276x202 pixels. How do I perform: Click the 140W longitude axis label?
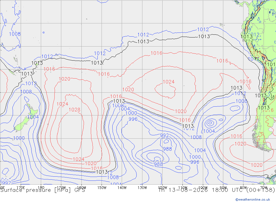click(122, 188)
